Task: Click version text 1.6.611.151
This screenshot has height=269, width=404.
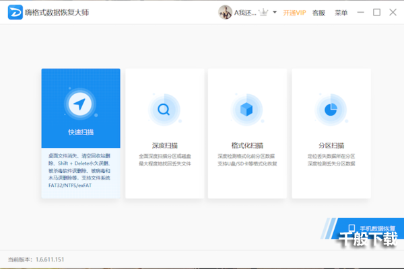Action: pyautogui.click(x=50, y=260)
